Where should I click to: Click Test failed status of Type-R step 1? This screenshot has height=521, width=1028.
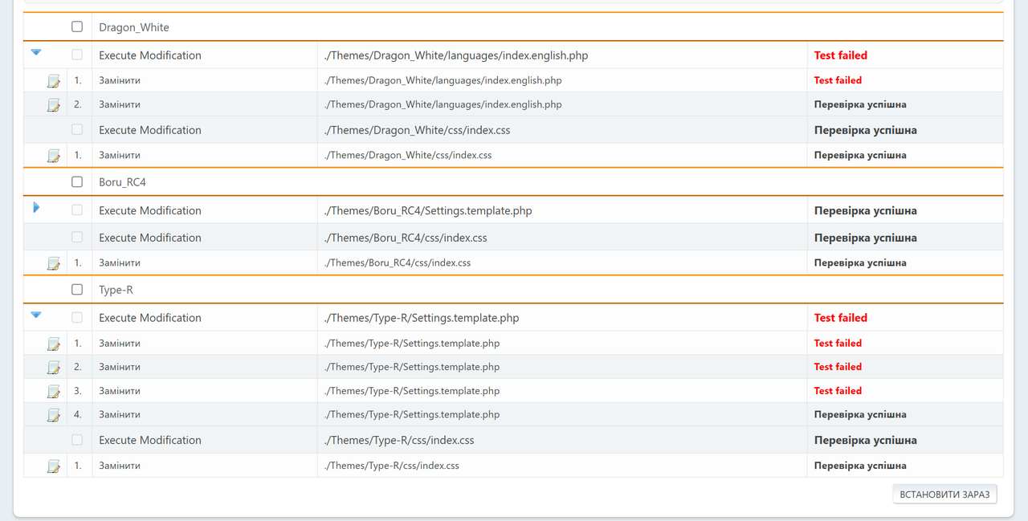pyautogui.click(x=838, y=343)
